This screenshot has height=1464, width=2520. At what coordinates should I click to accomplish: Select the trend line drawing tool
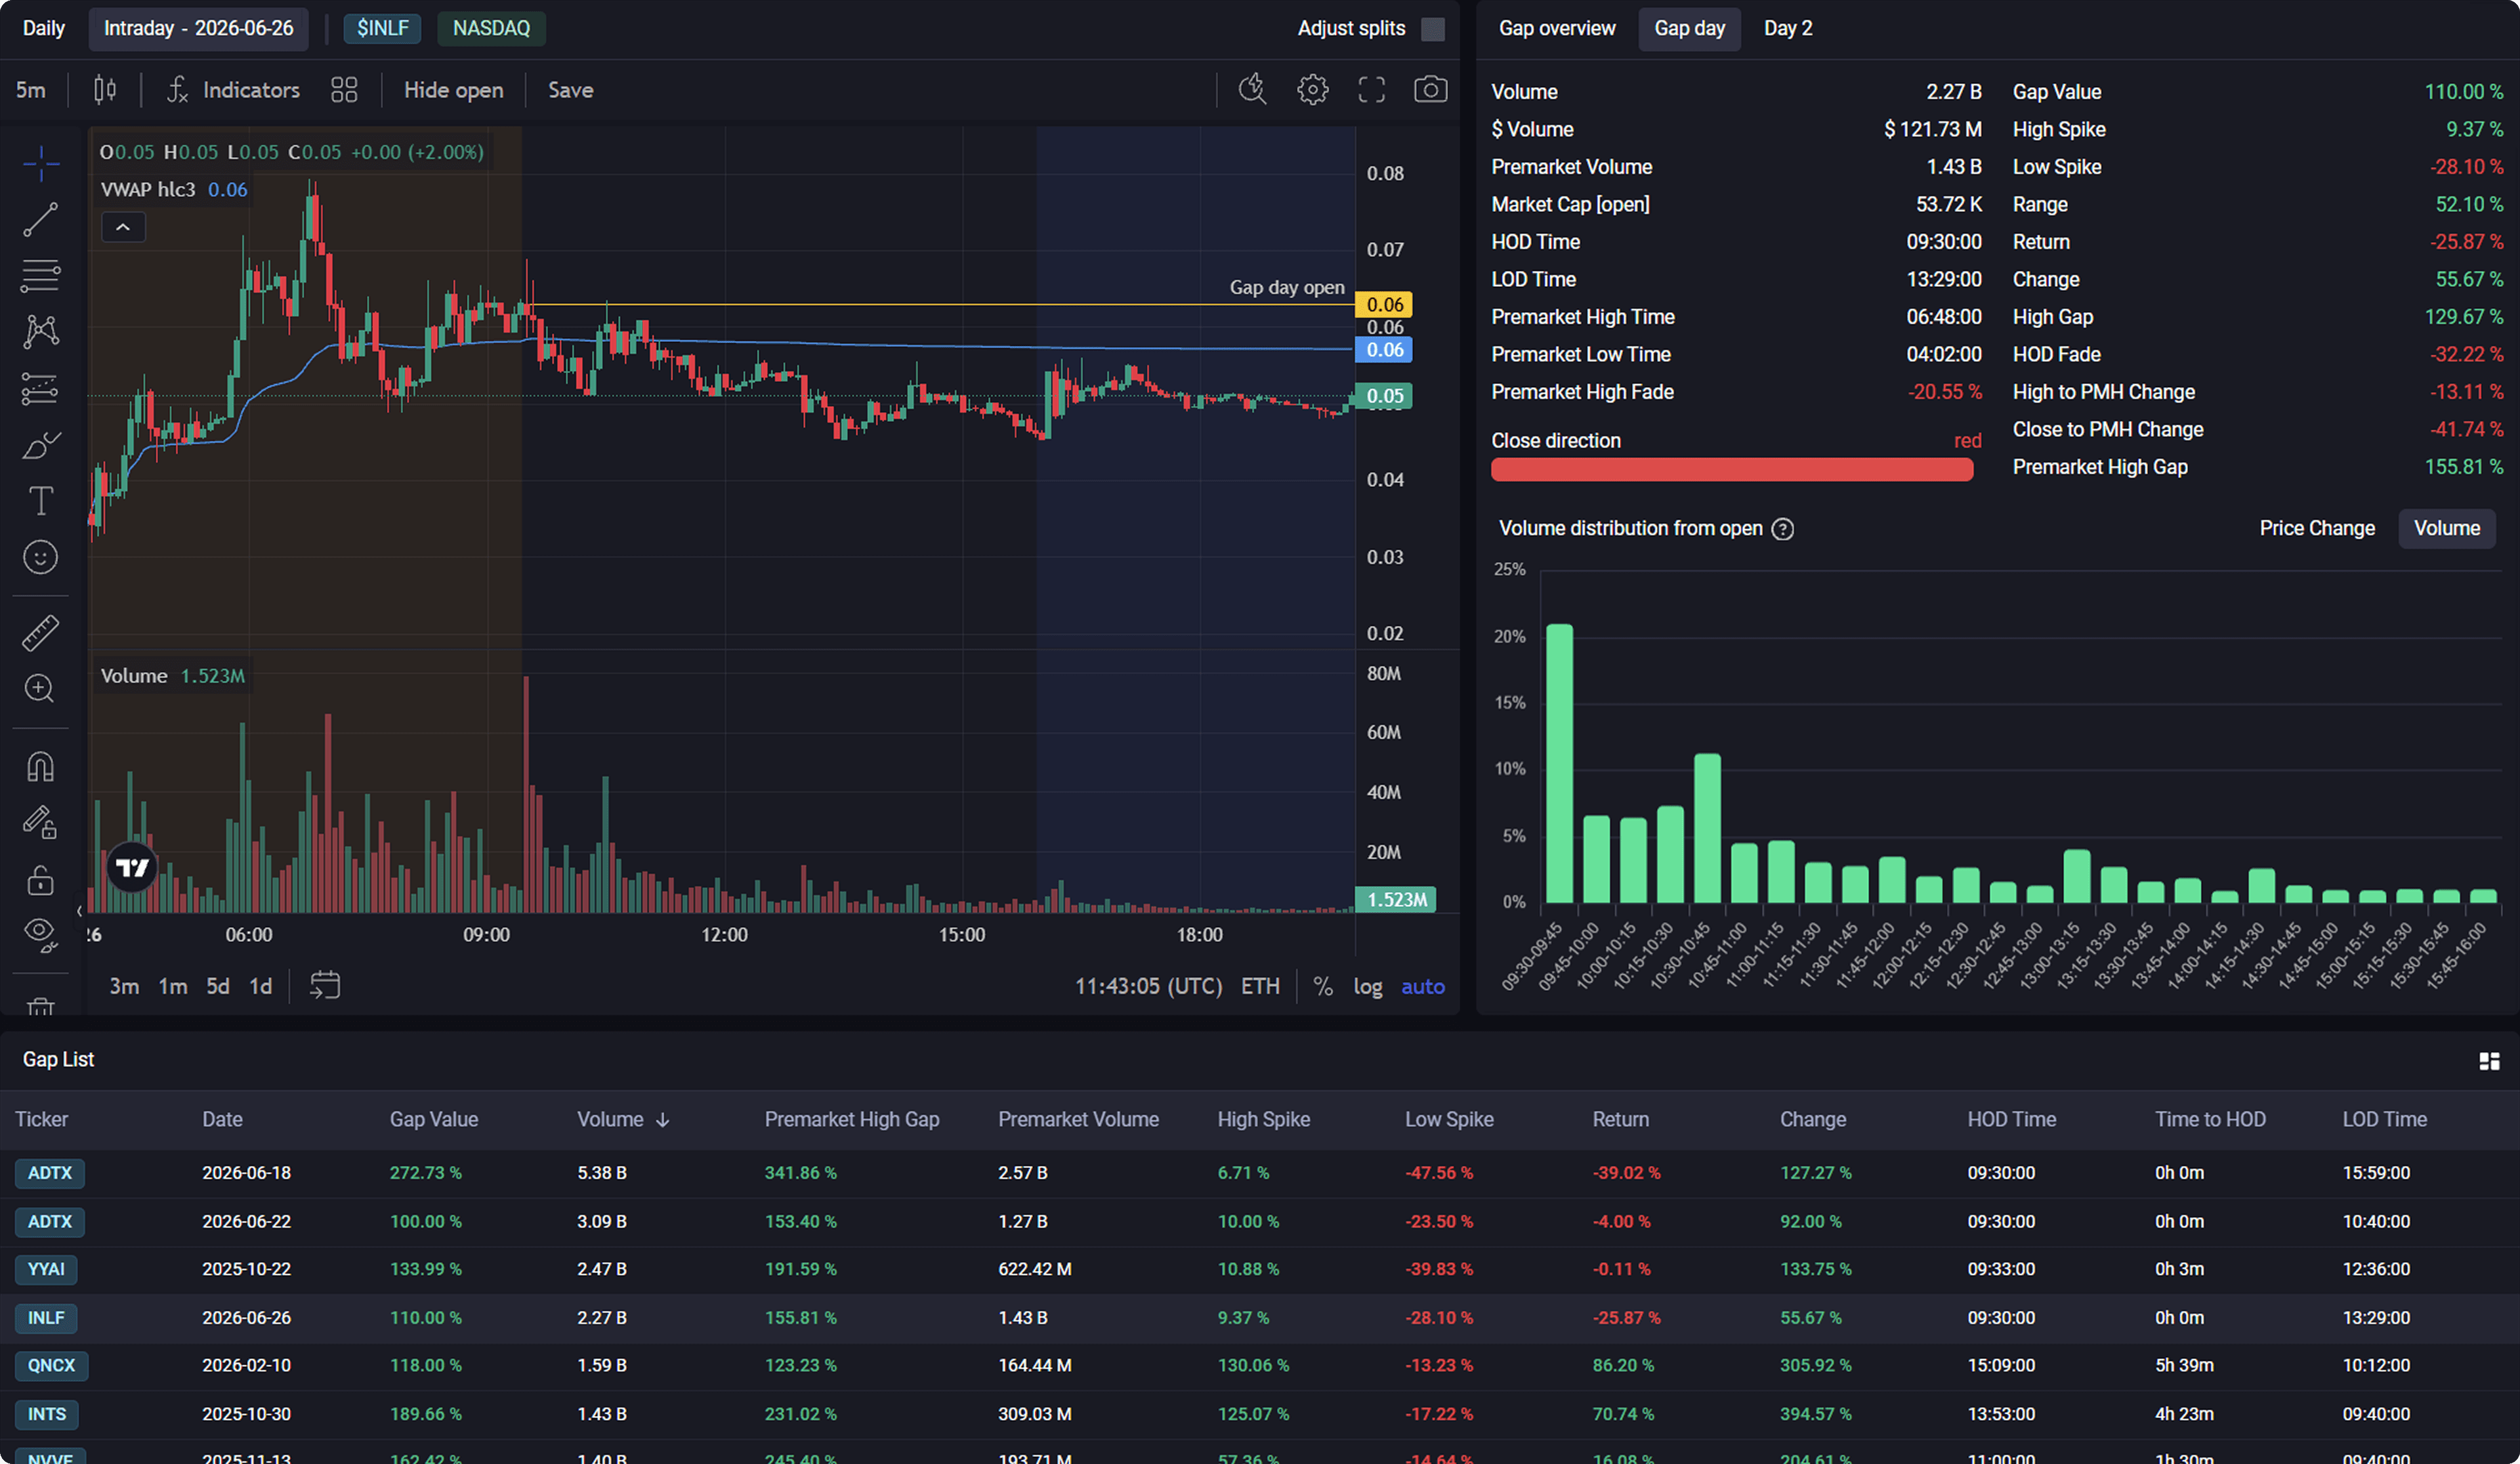[x=41, y=219]
